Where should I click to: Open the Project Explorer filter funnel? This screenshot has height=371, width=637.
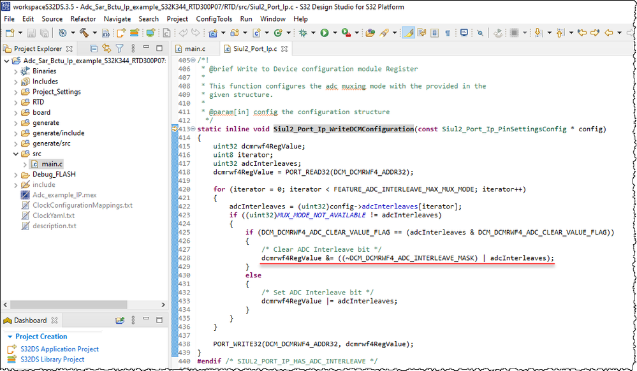[120, 48]
